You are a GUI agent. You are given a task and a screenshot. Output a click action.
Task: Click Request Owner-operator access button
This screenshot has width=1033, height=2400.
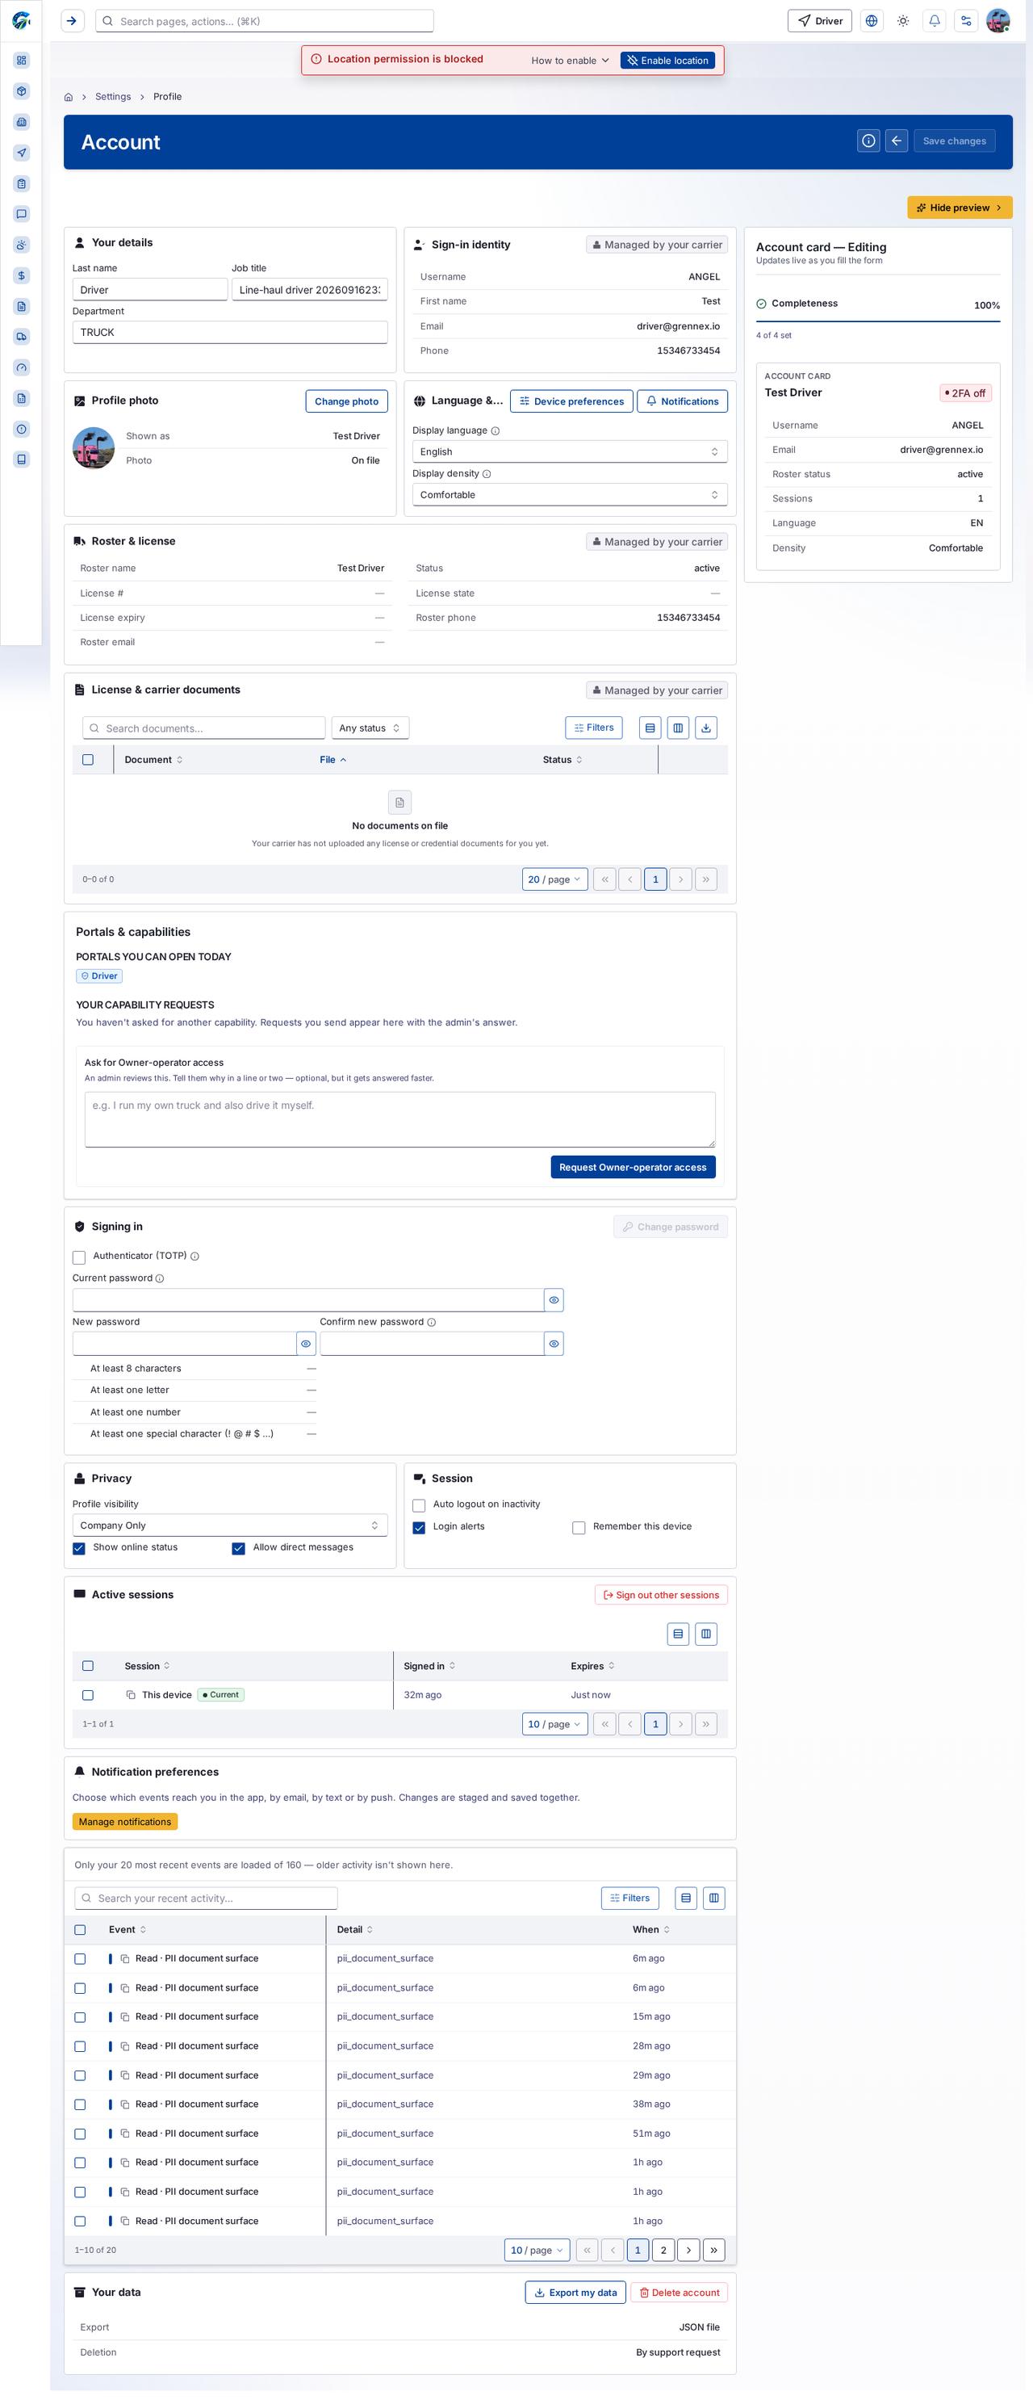click(x=633, y=1168)
